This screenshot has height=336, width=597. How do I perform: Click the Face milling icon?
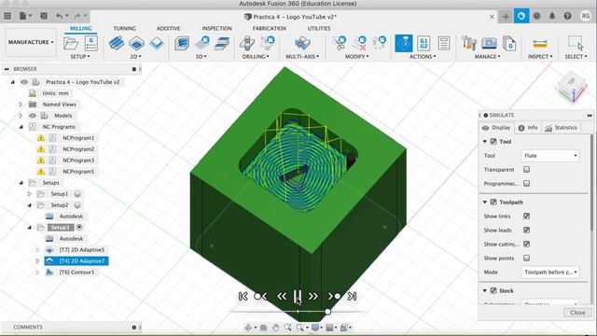tap(157, 43)
